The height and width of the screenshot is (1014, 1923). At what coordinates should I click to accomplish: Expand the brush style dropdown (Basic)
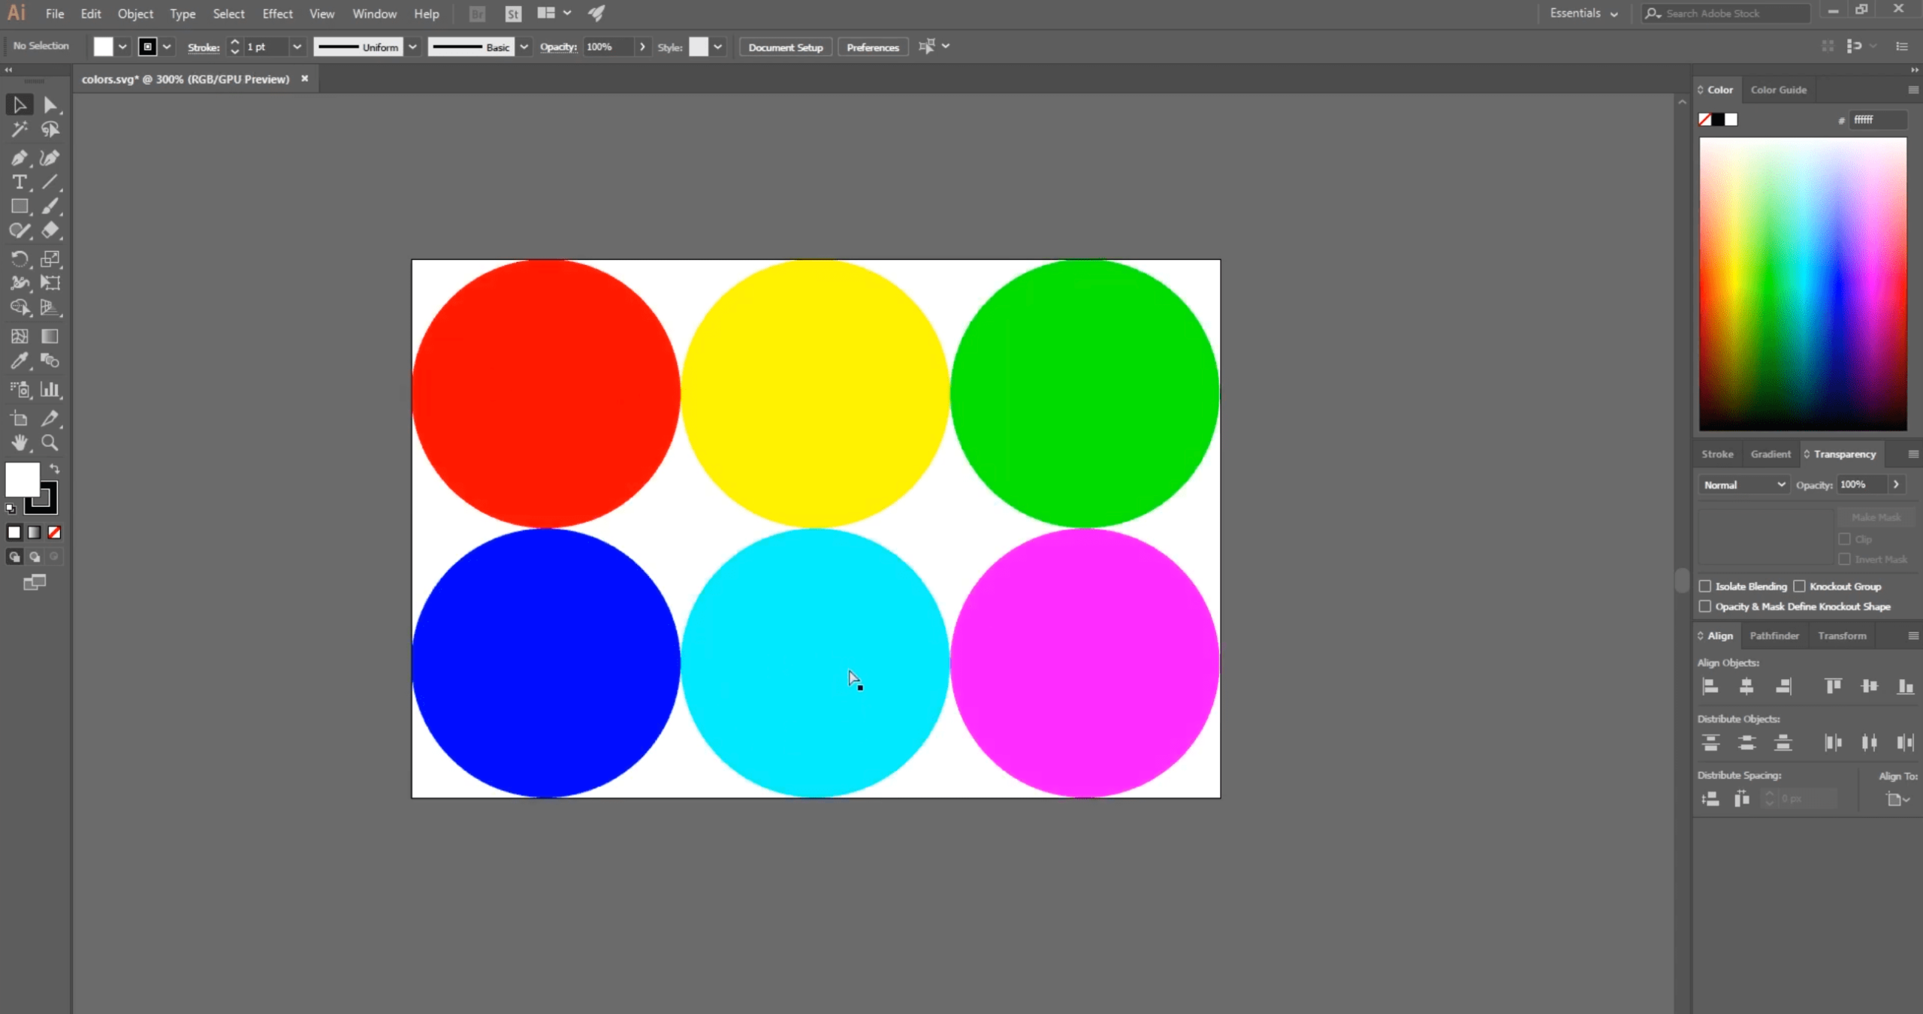[x=523, y=47]
